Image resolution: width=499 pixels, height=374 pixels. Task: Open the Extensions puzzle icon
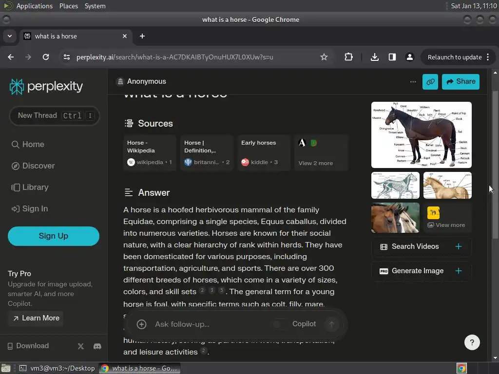348,57
